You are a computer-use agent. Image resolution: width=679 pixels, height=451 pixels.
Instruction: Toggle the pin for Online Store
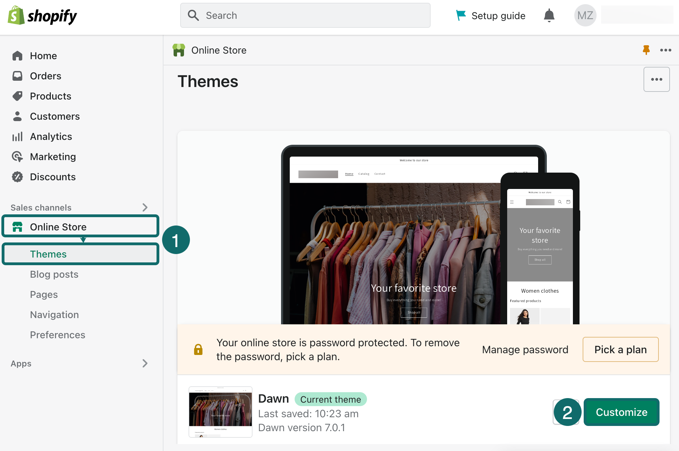click(646, 50)
